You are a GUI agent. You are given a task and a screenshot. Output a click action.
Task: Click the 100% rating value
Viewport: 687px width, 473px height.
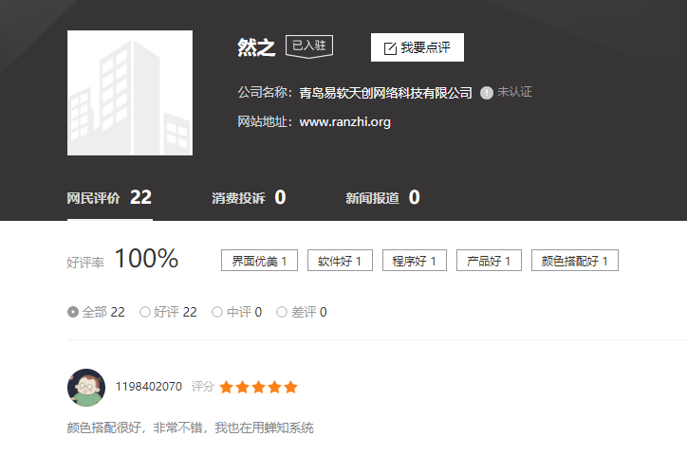(146, 258)
